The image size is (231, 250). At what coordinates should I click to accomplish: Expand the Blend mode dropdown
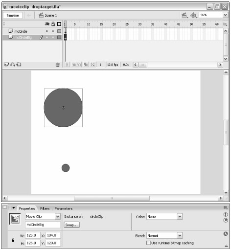coord(180,235)
